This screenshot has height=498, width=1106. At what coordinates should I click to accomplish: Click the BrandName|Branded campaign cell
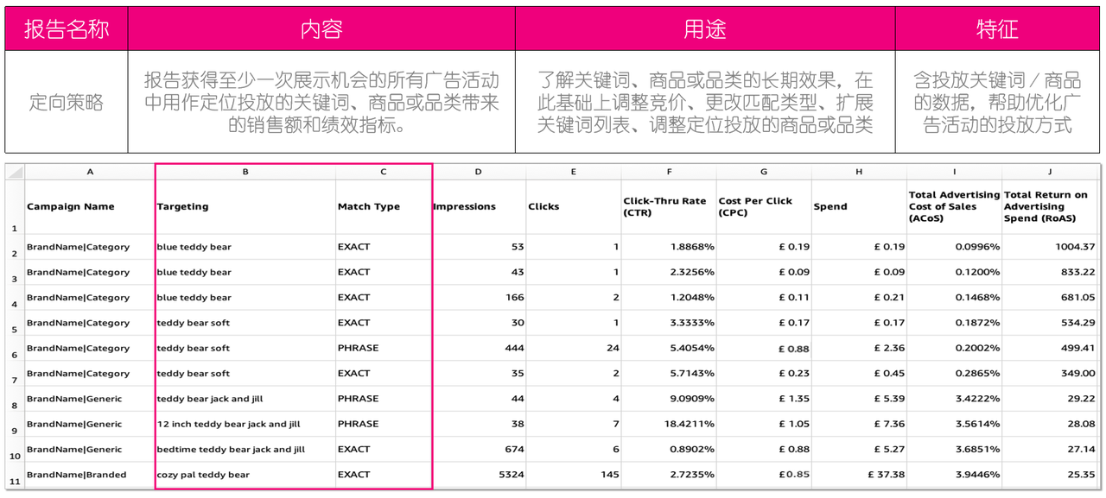pyautogui.click(x=90, y=475)
